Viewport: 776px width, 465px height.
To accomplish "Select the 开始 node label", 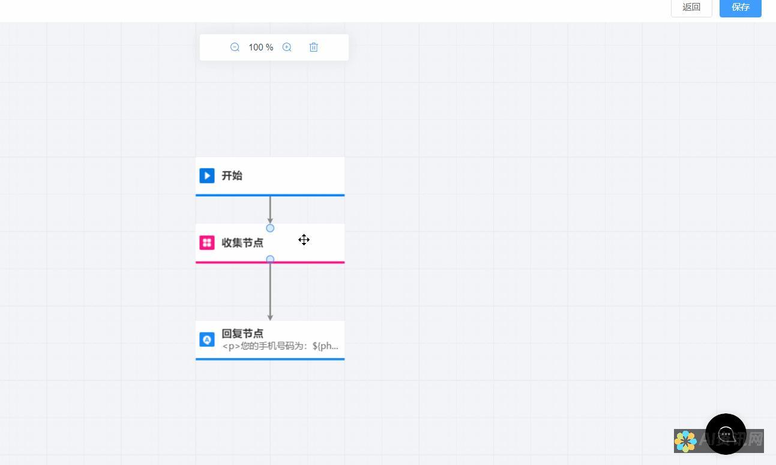I will tap(232, 176).
